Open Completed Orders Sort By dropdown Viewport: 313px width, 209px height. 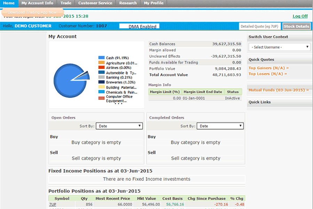(220, 126)
